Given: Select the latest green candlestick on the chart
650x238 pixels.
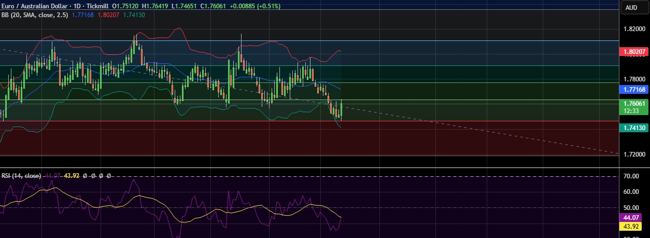Looking at the screenshot, I should tap(341, 110).
